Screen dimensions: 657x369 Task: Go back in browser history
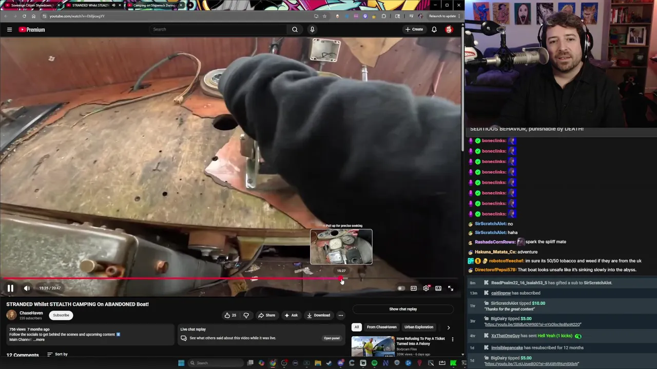coord(6,16)
